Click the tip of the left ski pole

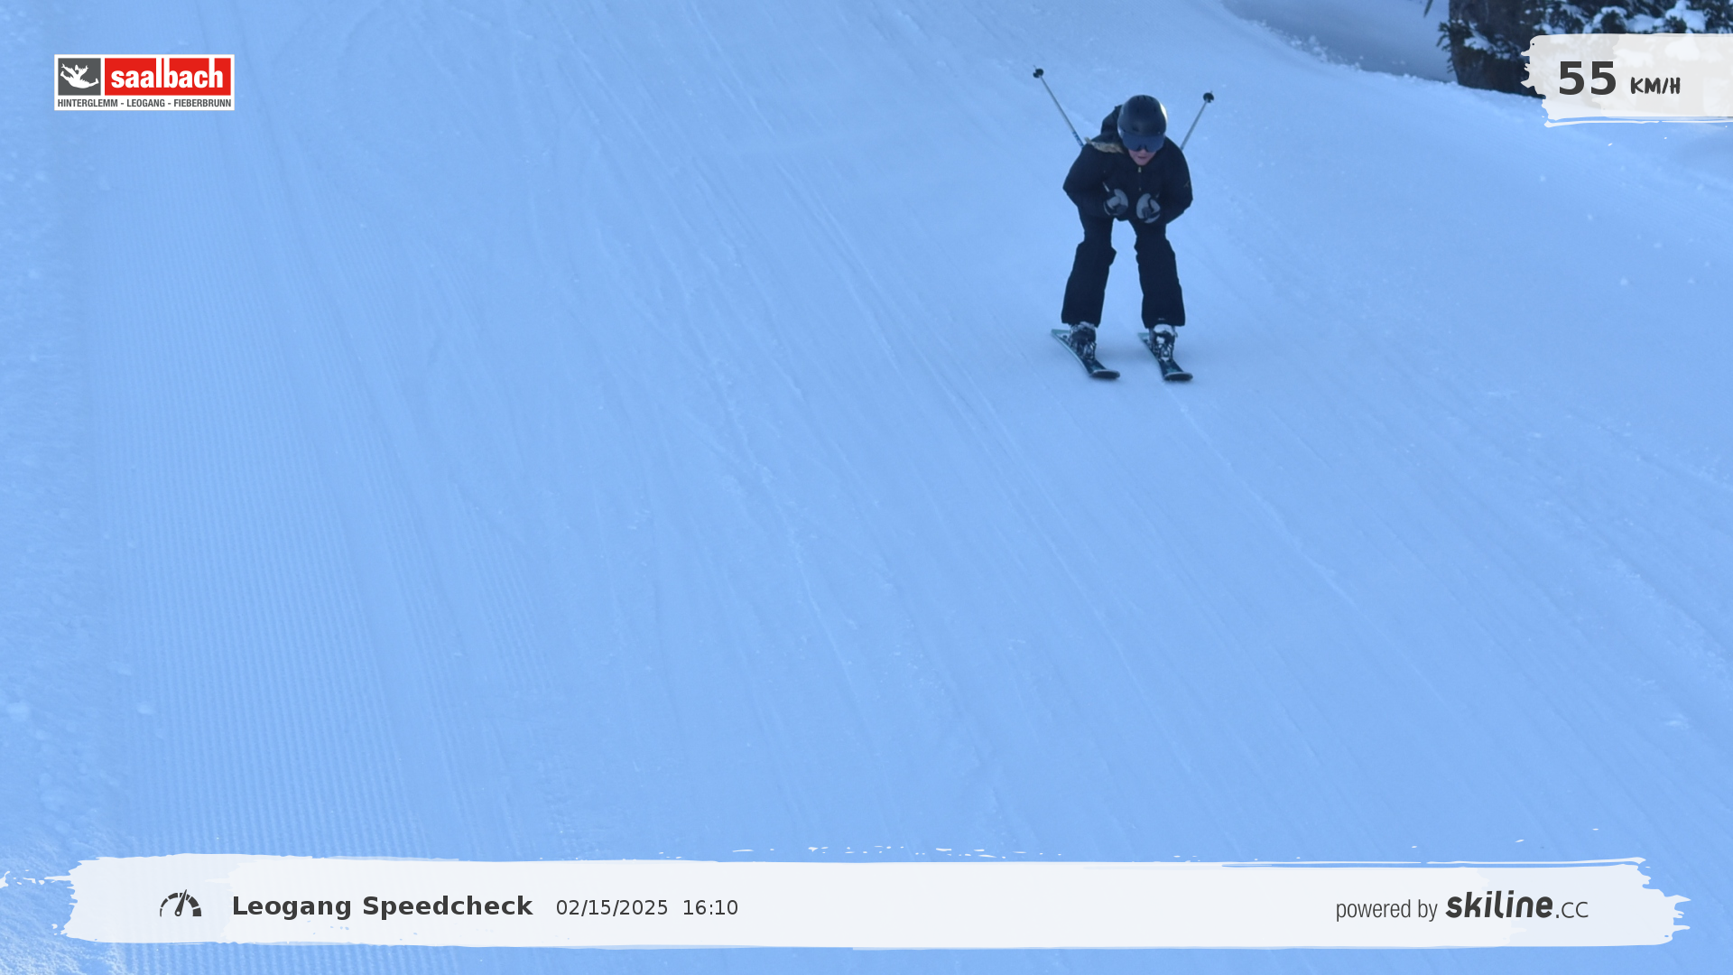1038,72
